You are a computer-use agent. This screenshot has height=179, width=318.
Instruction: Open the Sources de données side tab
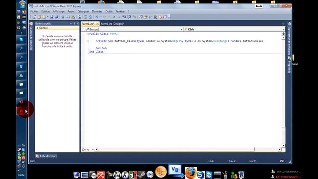[x=31, y=36]
